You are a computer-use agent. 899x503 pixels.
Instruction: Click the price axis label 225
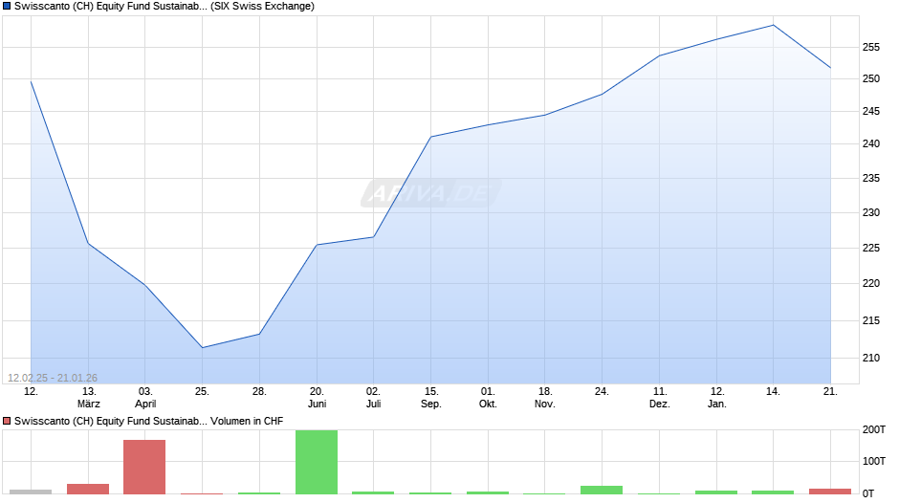coord(871,249)
